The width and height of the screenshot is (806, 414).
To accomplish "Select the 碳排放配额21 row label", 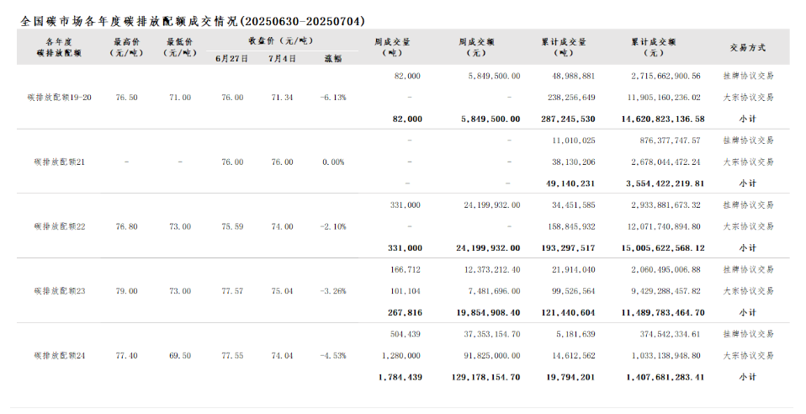I will pos(60,162).
